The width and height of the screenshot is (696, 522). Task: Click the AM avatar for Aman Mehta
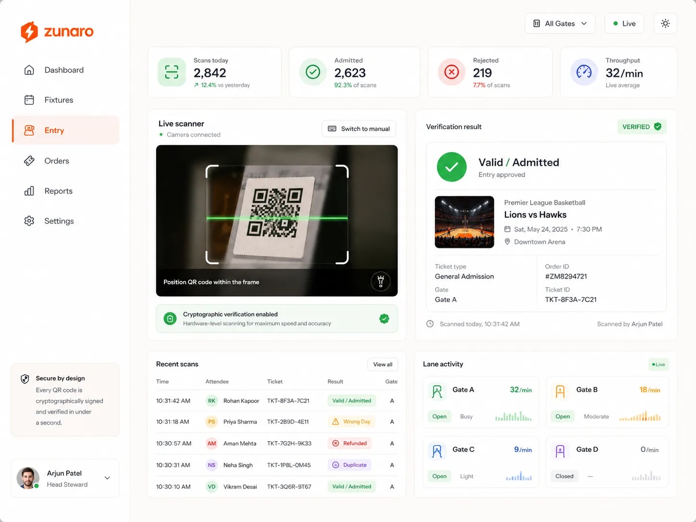tap(211, 443)
